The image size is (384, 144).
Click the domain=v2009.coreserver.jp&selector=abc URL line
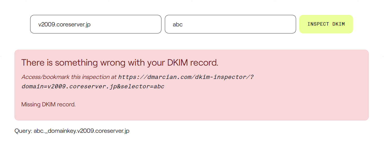(93, 87)
